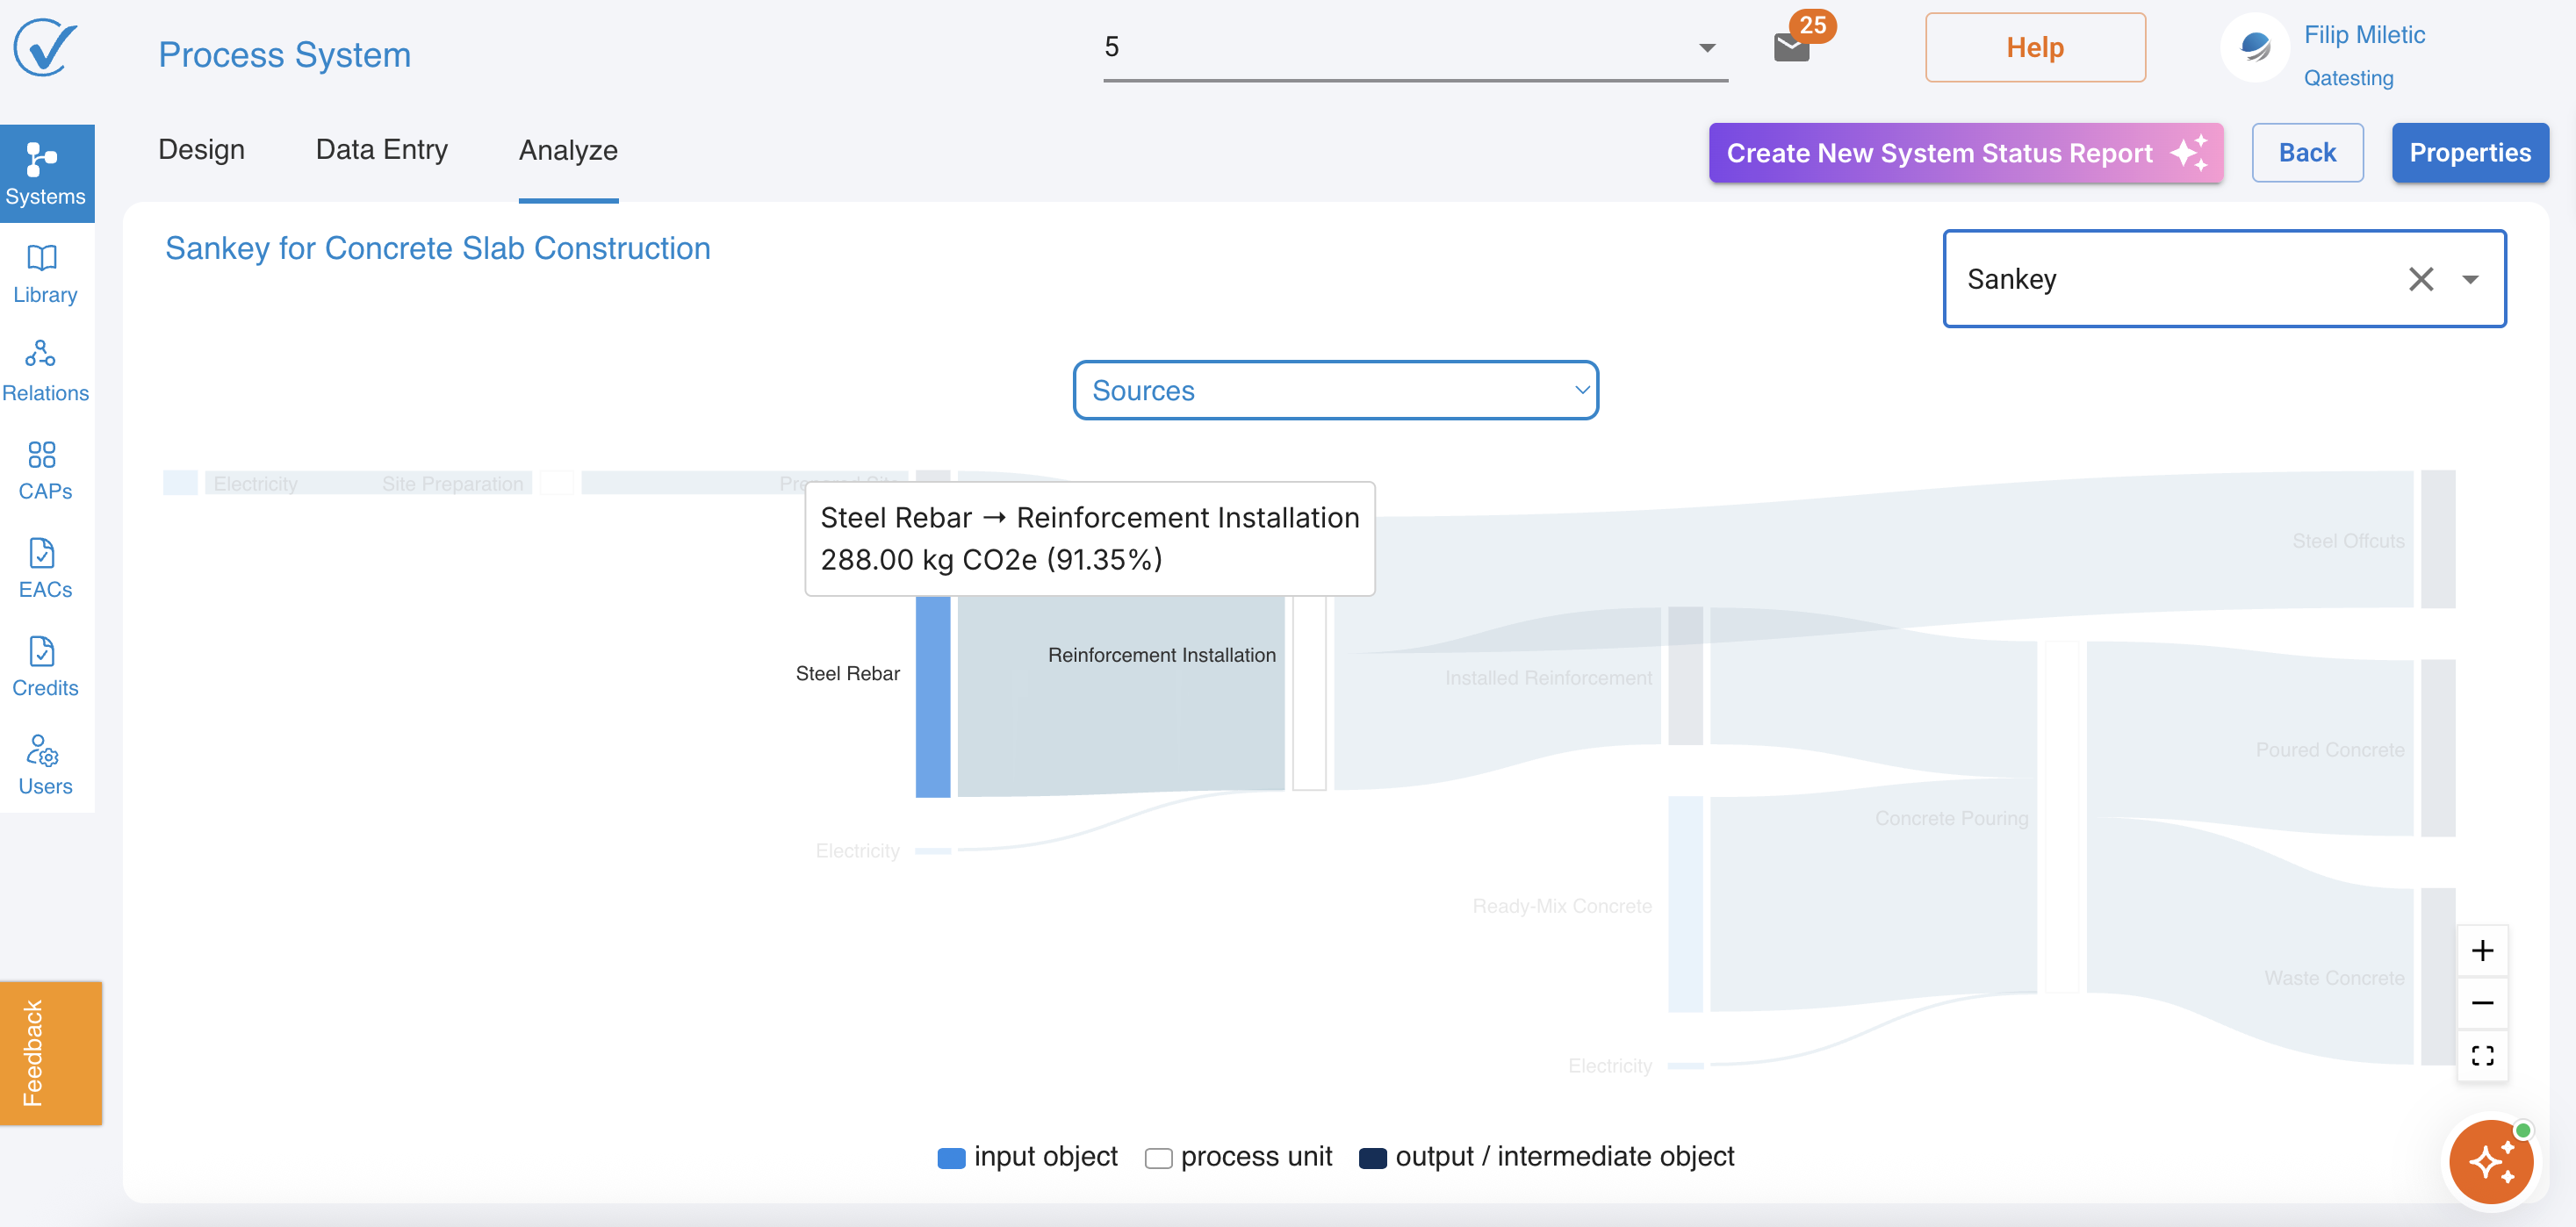The image size is (2576, 1227).
Task: Switch to the Design tab
Action: (x=201, y=150)
